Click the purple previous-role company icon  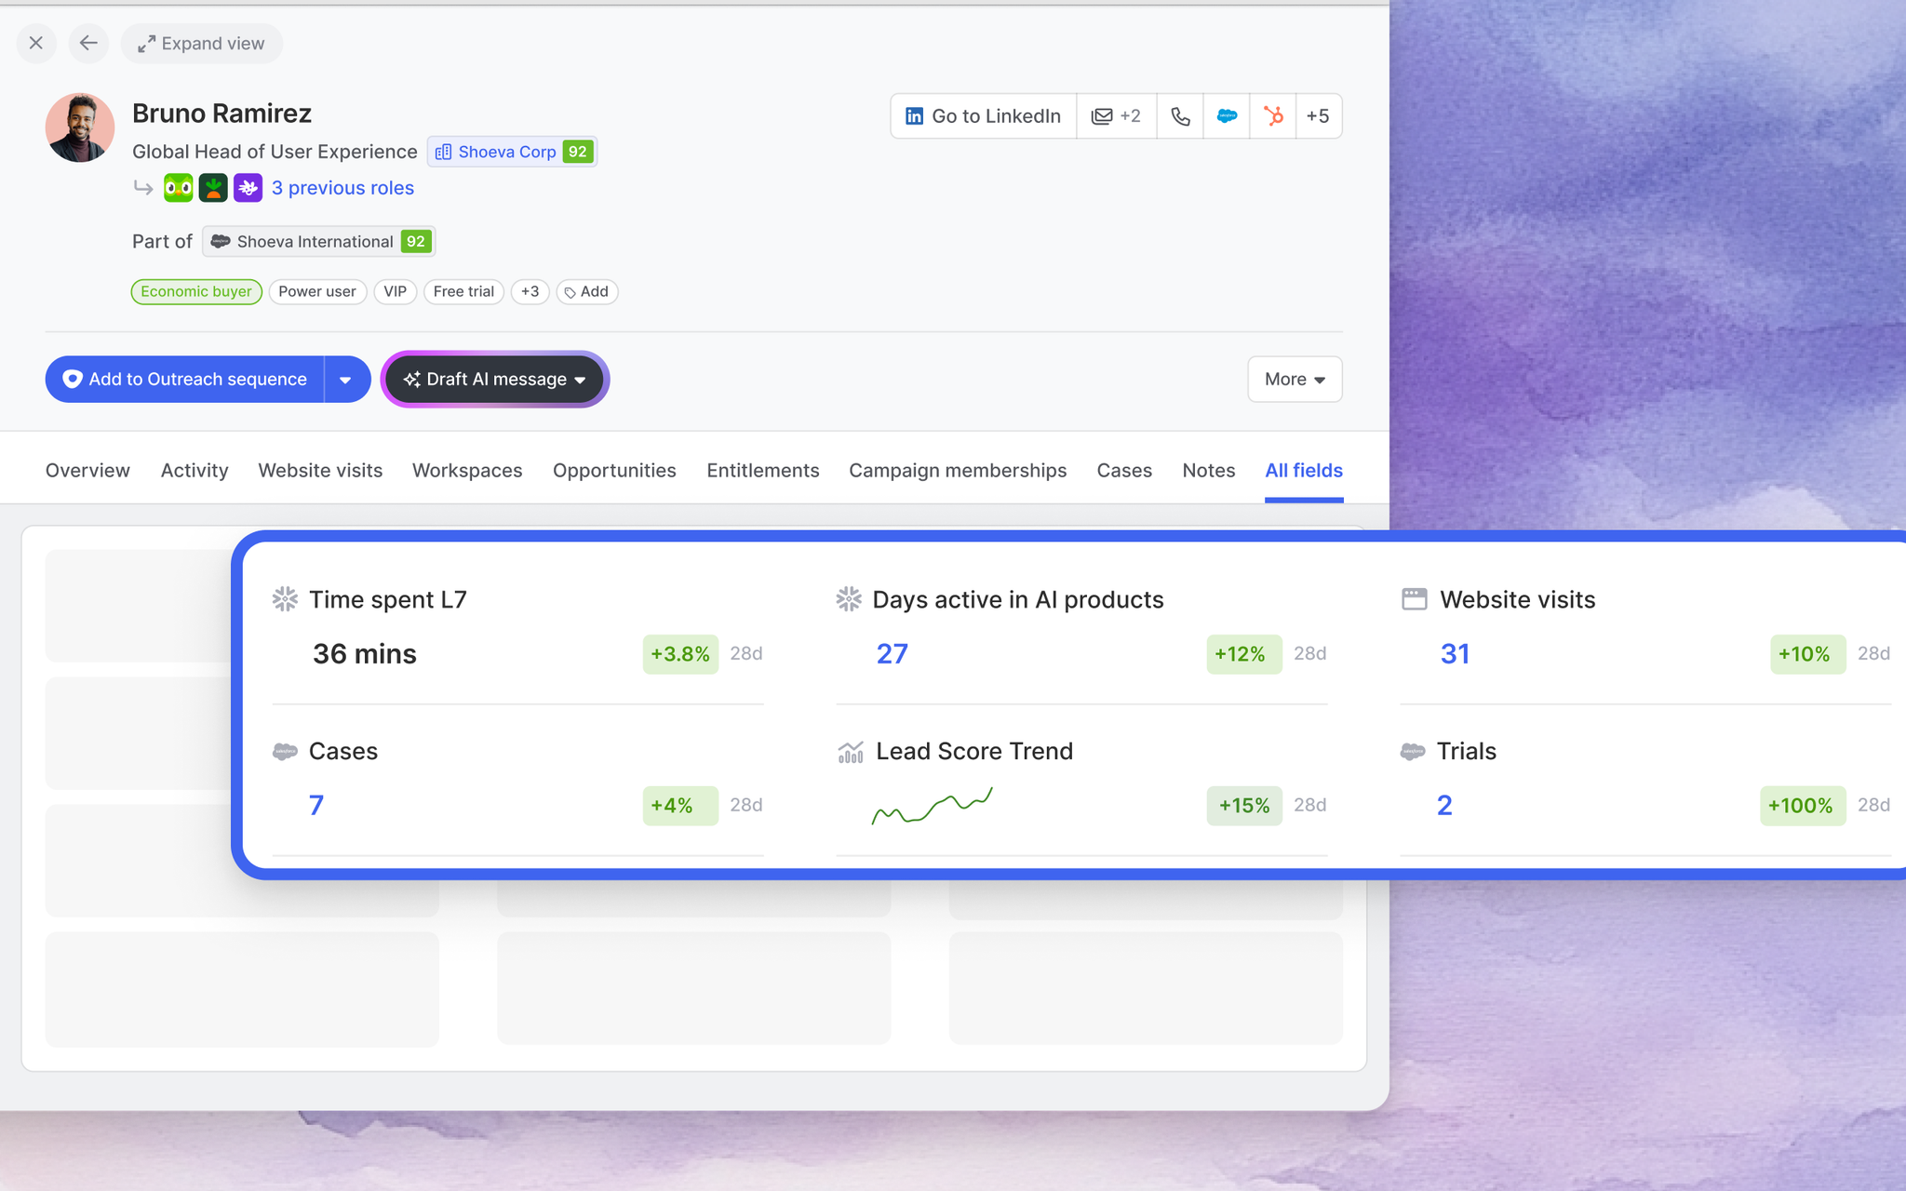pos(248,188)
